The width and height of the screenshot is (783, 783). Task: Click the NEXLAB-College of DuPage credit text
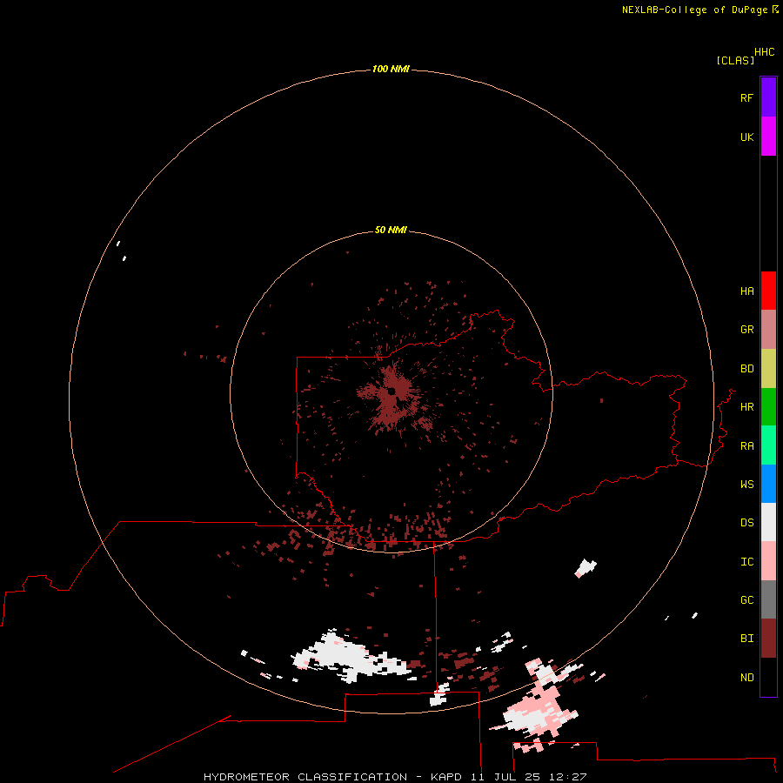coord(694,10)
